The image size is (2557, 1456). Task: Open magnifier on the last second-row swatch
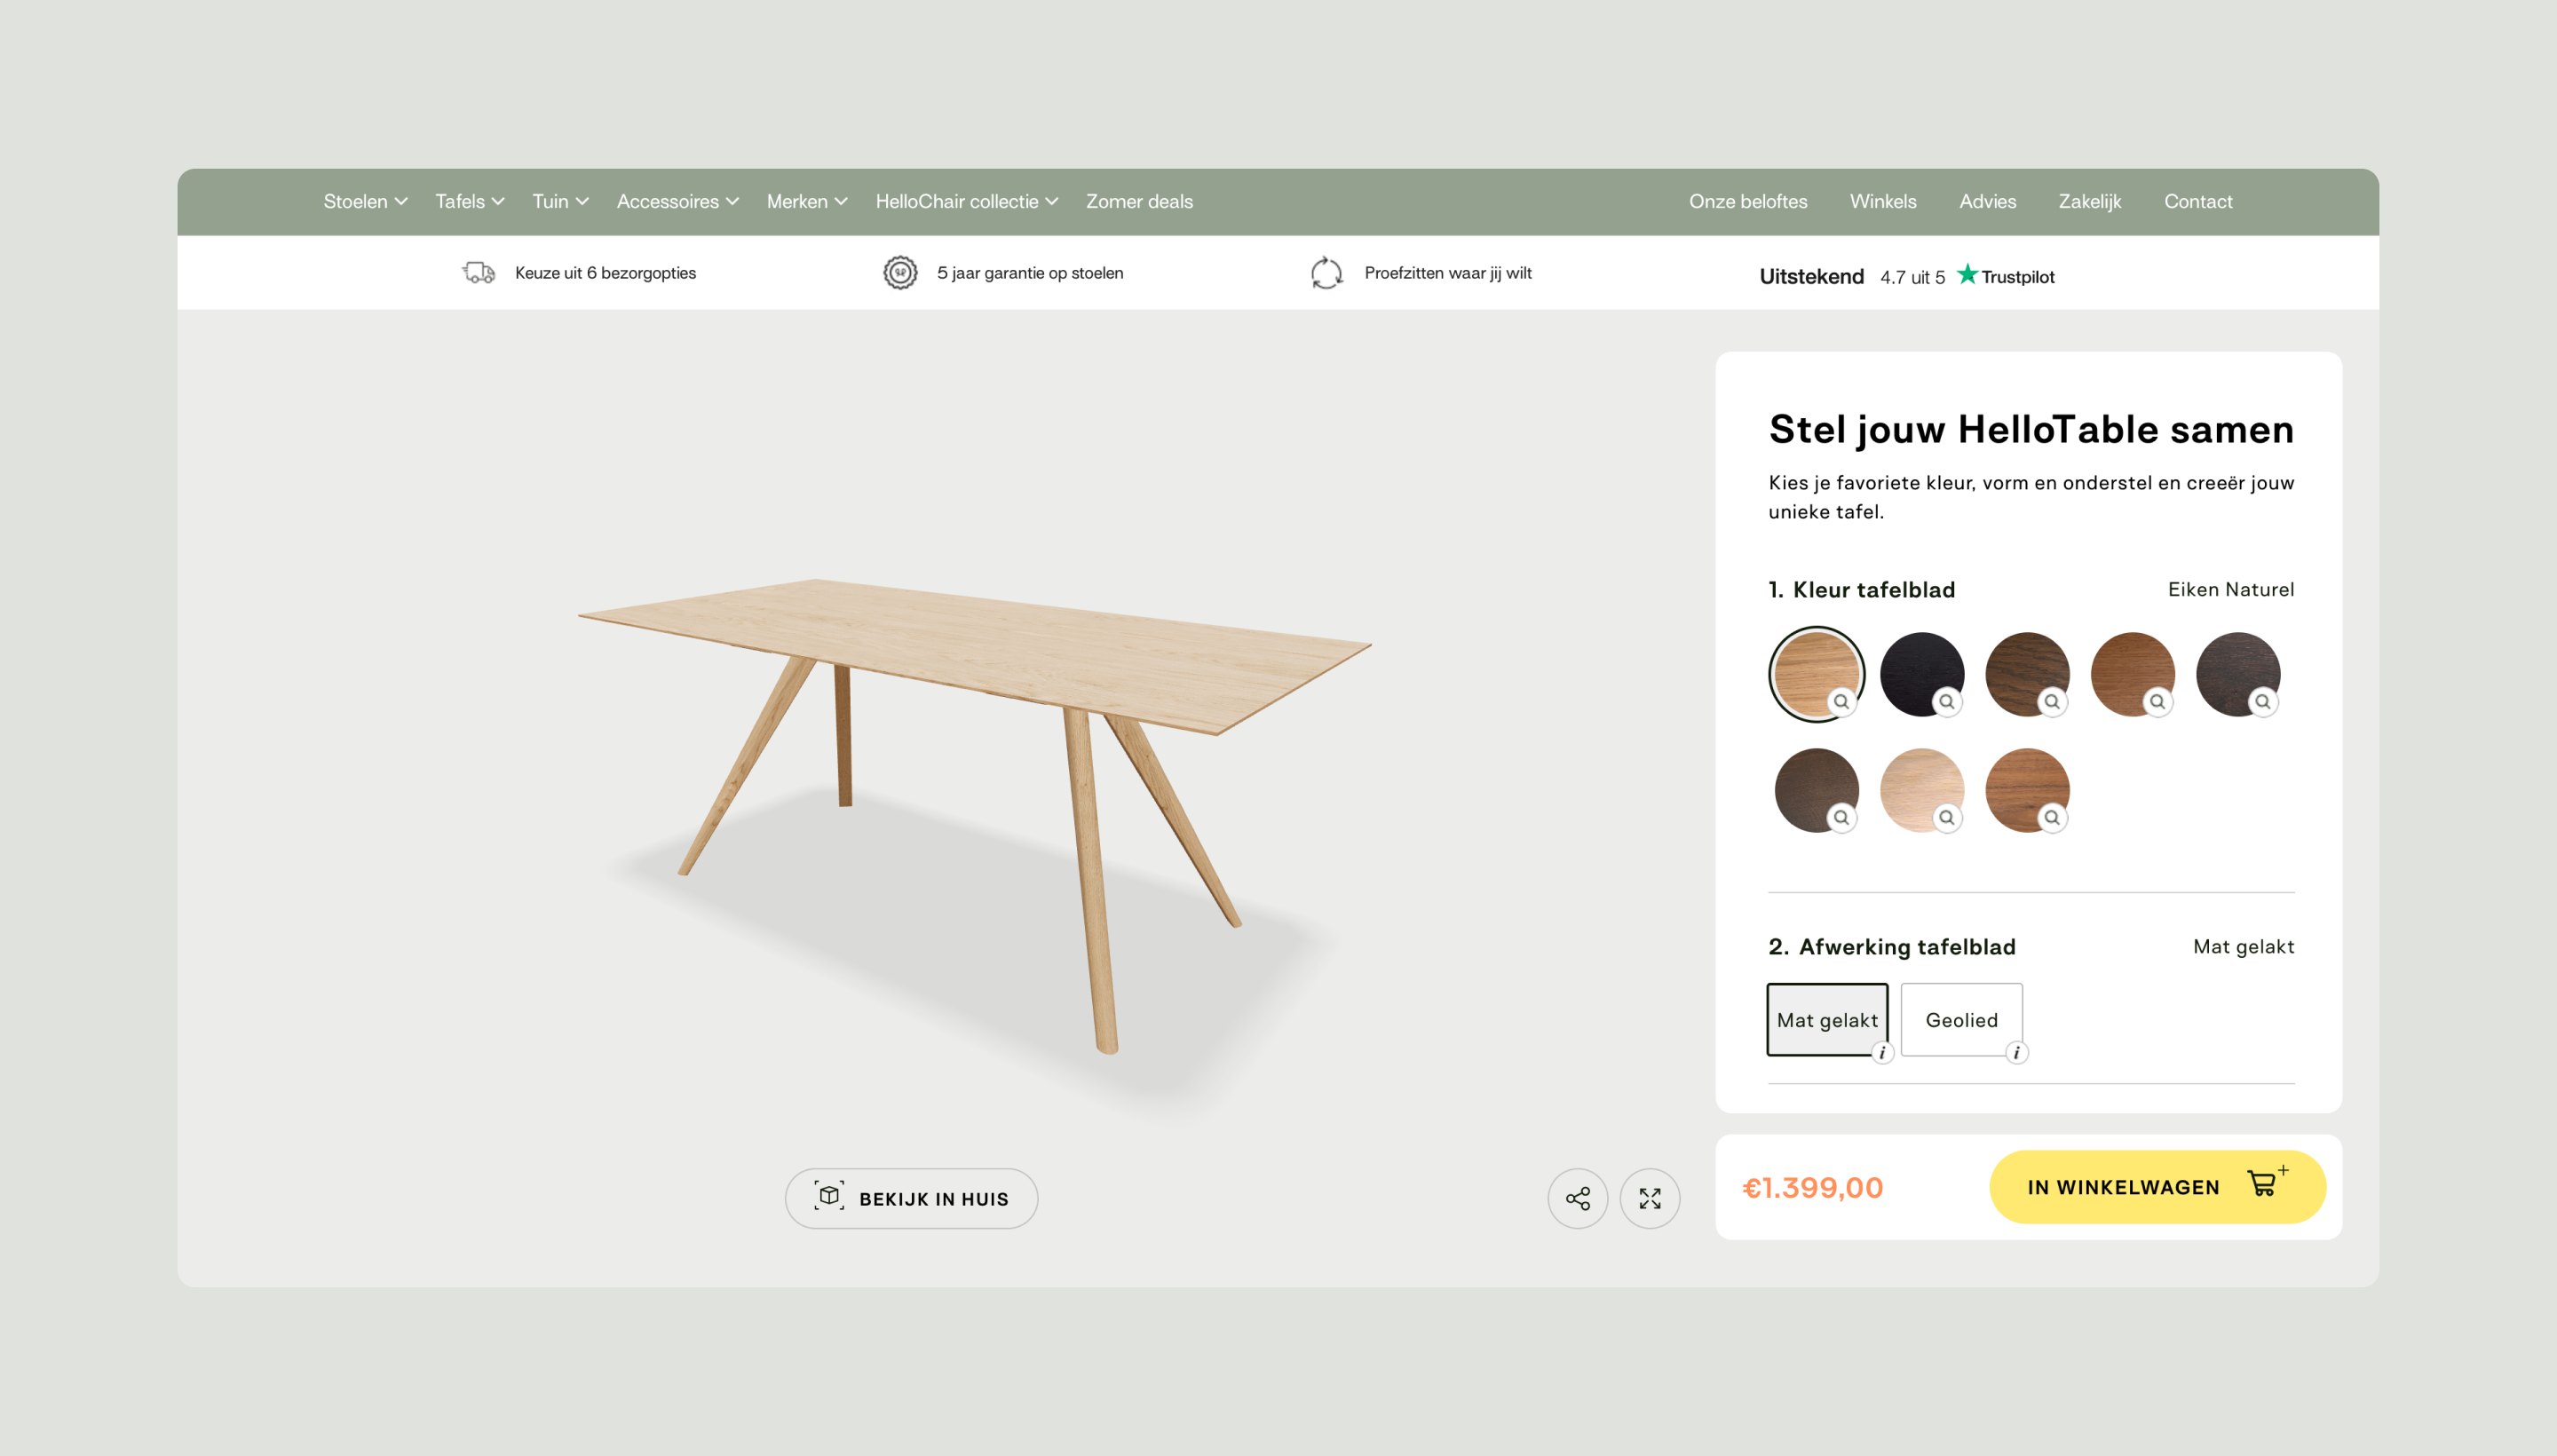(x=2052, y=817)
